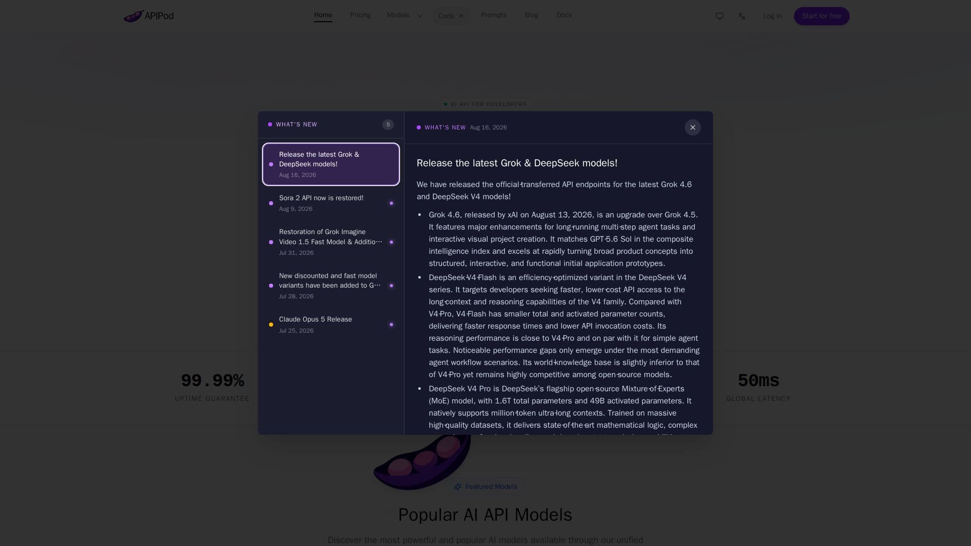Select the Grok & DeepSeek release entry
The height and width of the screenshot is (546, 971).
tap(331, 164)
